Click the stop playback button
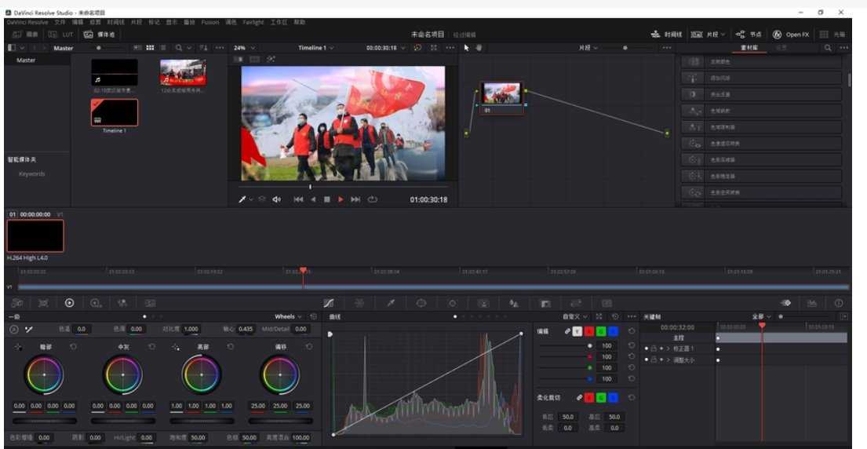Viewport: 867px width, 449px height. (x=326, y=199)
